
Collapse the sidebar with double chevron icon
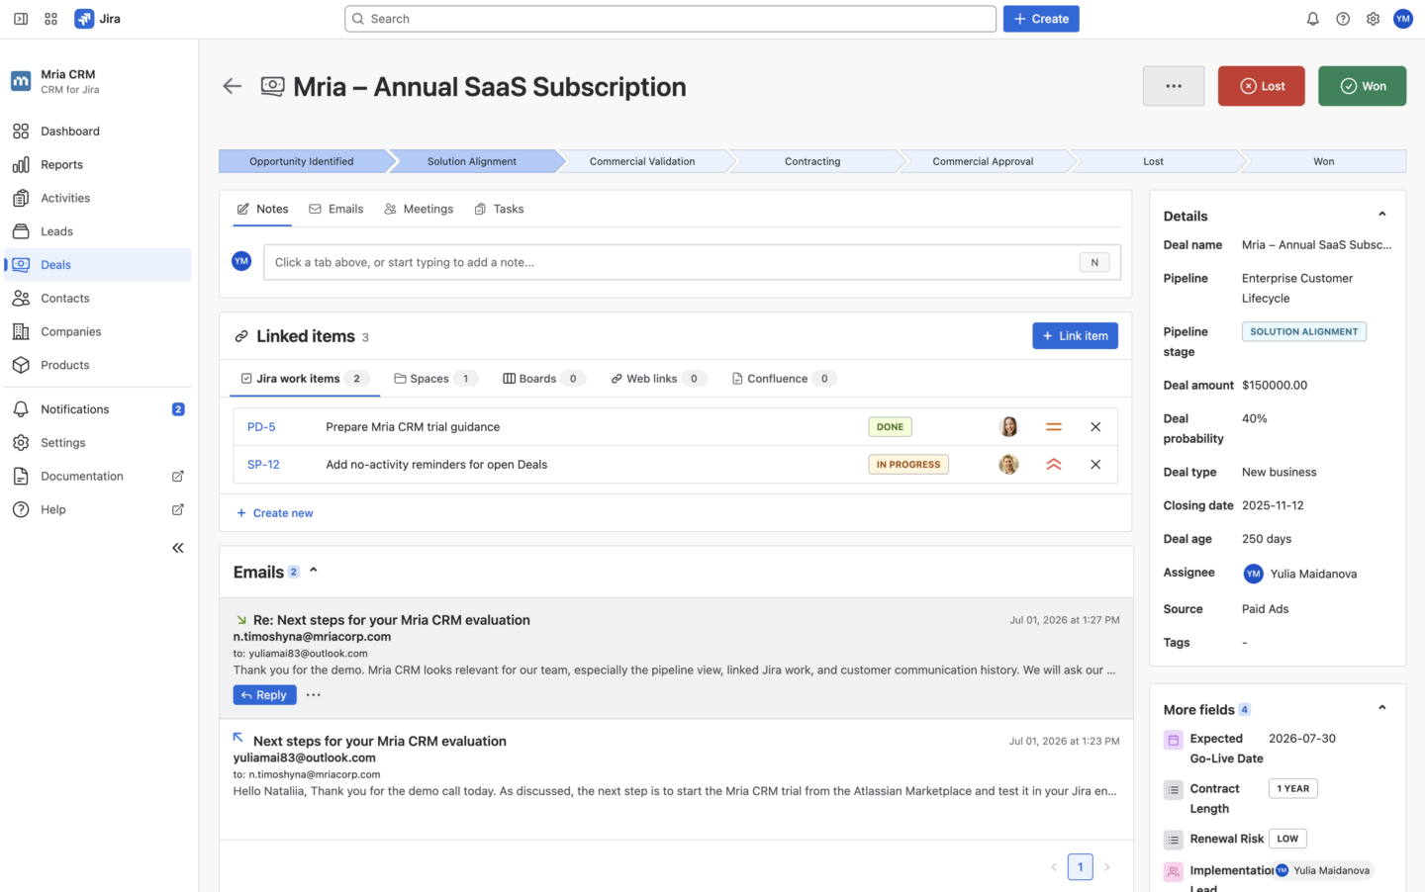tap(178, 548)
